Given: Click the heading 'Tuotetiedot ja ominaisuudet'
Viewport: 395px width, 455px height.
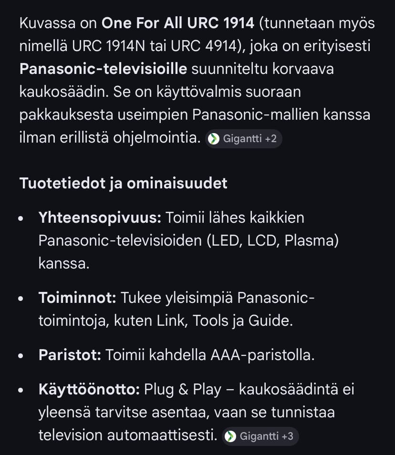Looking at the screenshot, I should tap(123, 183).
